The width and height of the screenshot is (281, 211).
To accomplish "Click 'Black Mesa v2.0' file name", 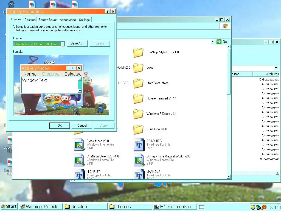I will 98,141.
